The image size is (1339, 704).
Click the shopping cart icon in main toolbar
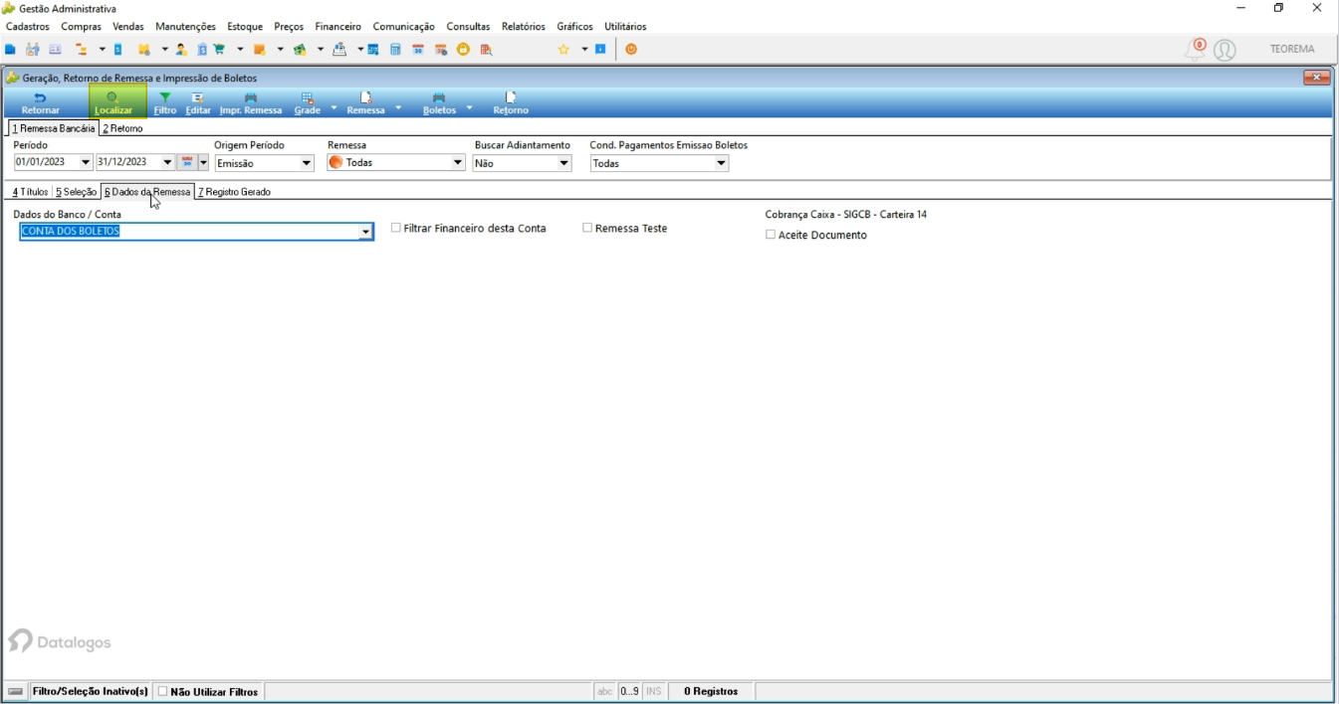(x=219, y=49)
